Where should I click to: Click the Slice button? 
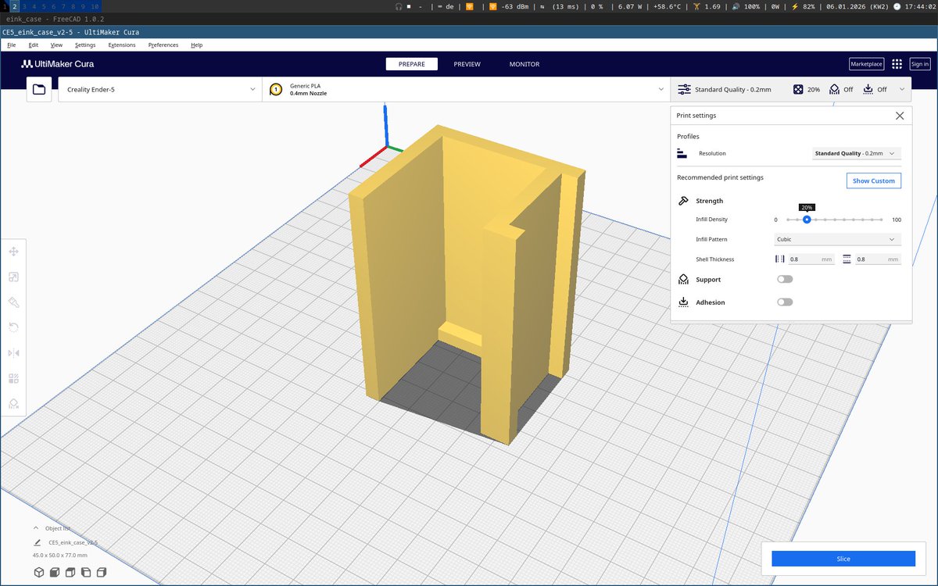point(843,559)
